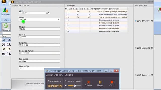This screenshot has height=90, width=161.
Task: Open the Эффекты menu in Movavi
Action: [59, 75]
